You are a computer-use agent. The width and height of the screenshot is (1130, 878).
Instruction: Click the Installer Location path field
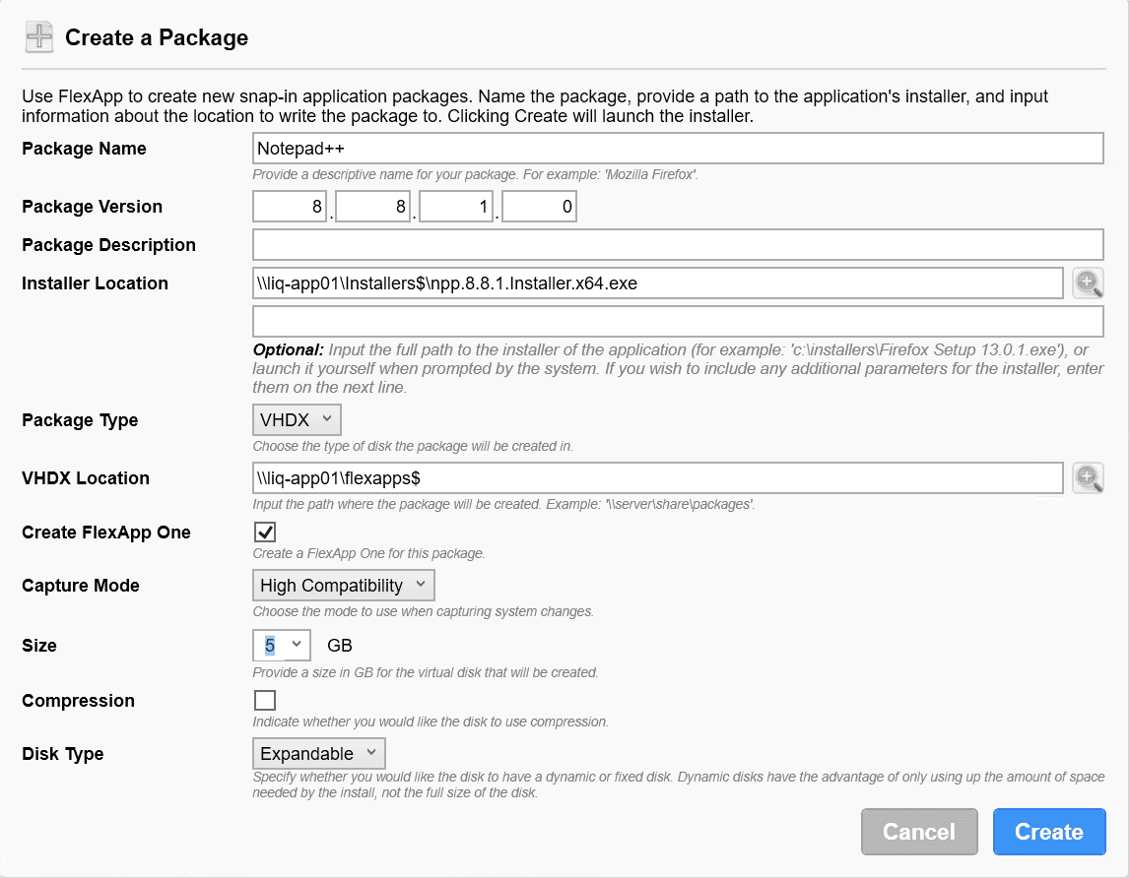coord(657,283)
